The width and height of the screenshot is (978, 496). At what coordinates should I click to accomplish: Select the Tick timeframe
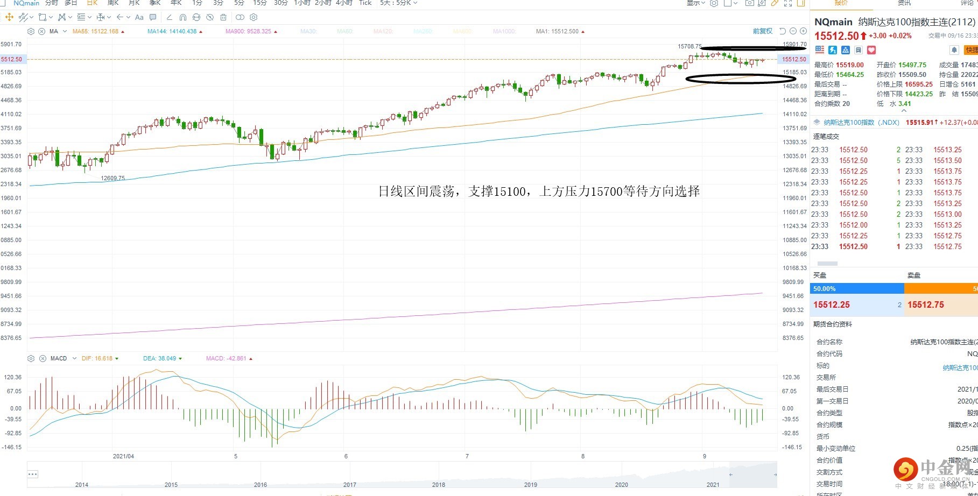coord(365,3)
